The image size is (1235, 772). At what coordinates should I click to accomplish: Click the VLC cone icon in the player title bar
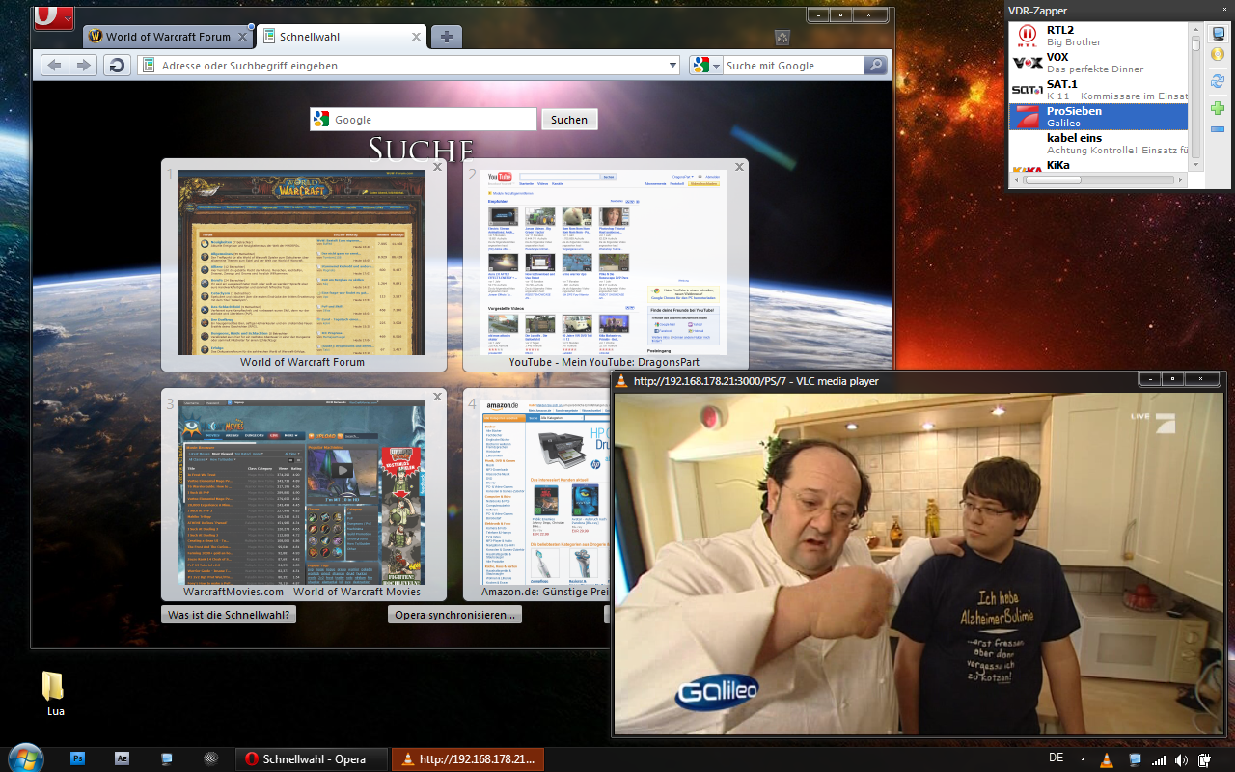622,381
